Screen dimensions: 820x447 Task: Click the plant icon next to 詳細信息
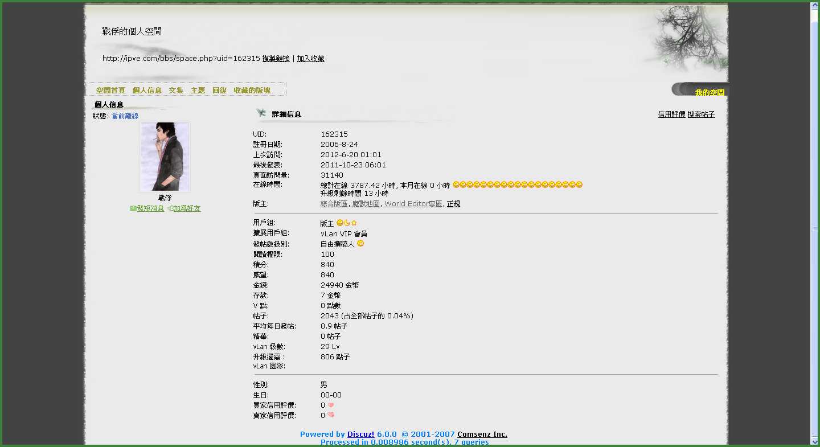pyautogui.click(x=261, y=113)
